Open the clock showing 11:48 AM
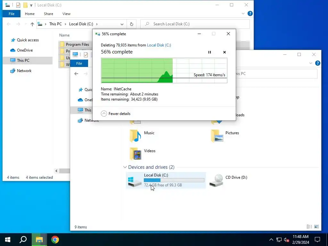Viewport: 328px width, 246px height. pos(300,240)
